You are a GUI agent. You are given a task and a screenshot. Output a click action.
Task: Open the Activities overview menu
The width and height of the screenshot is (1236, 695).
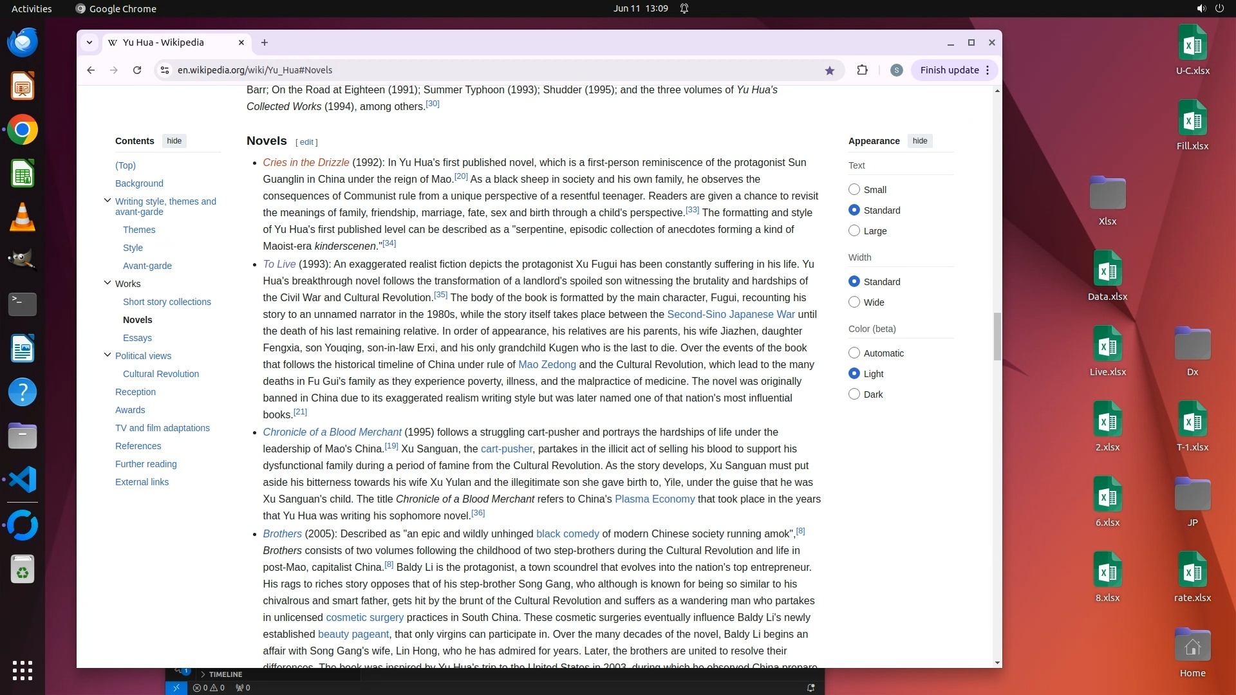(32, 8)
